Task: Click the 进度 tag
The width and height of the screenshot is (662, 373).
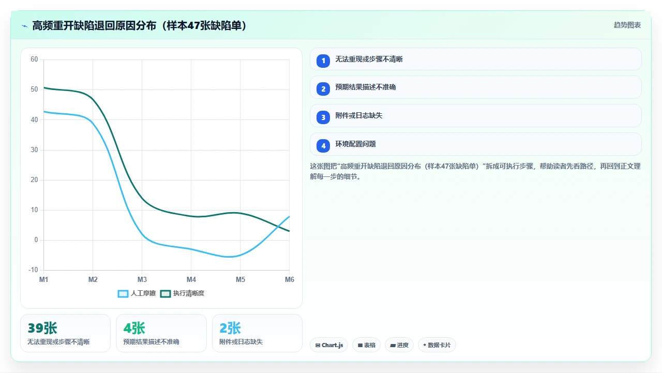Action: pyautogui.click(x=399, y=345)
